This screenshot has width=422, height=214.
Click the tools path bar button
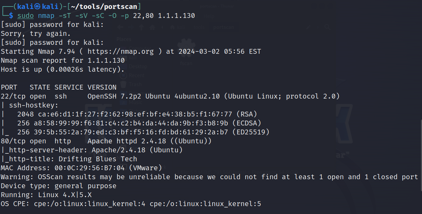tap(199, 27)
